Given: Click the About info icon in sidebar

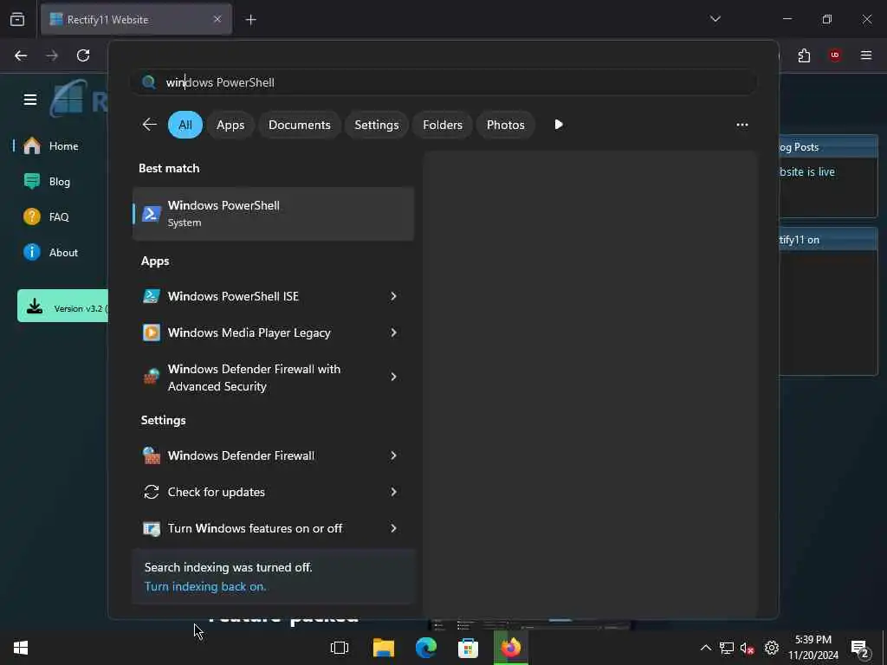Looking at the screenshot, I should point(32,252).
